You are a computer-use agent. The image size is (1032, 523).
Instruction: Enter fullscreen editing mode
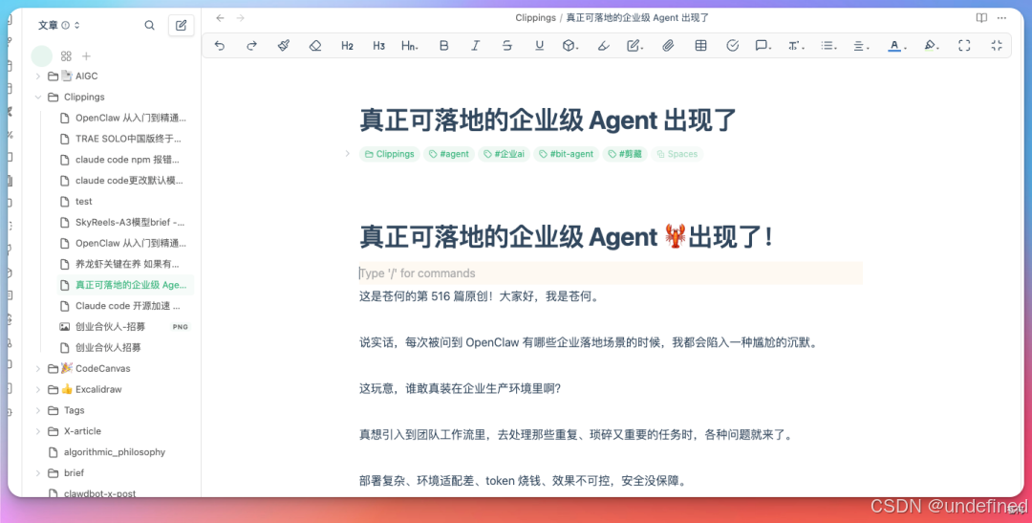[964, 46]
